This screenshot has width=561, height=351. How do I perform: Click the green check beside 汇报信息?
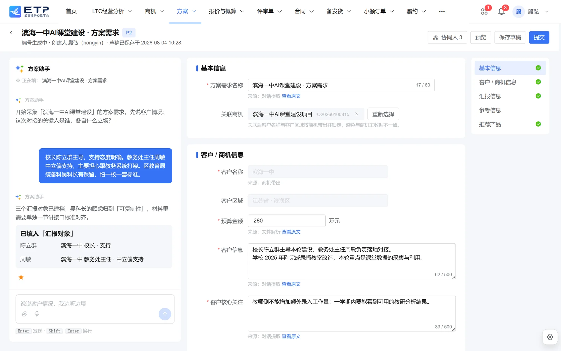538,96
